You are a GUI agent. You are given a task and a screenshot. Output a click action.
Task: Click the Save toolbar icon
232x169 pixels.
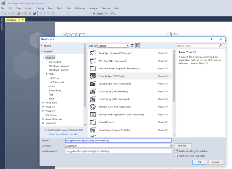coord(30,14)
